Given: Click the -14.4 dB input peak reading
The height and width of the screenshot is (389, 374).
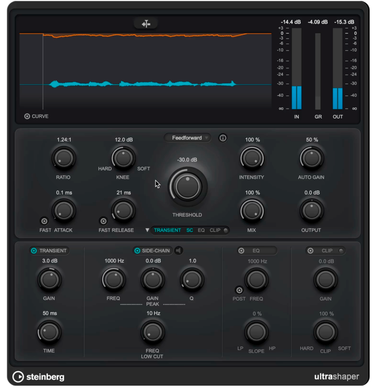Looking at the screenshot, I should tap(291, 22).
